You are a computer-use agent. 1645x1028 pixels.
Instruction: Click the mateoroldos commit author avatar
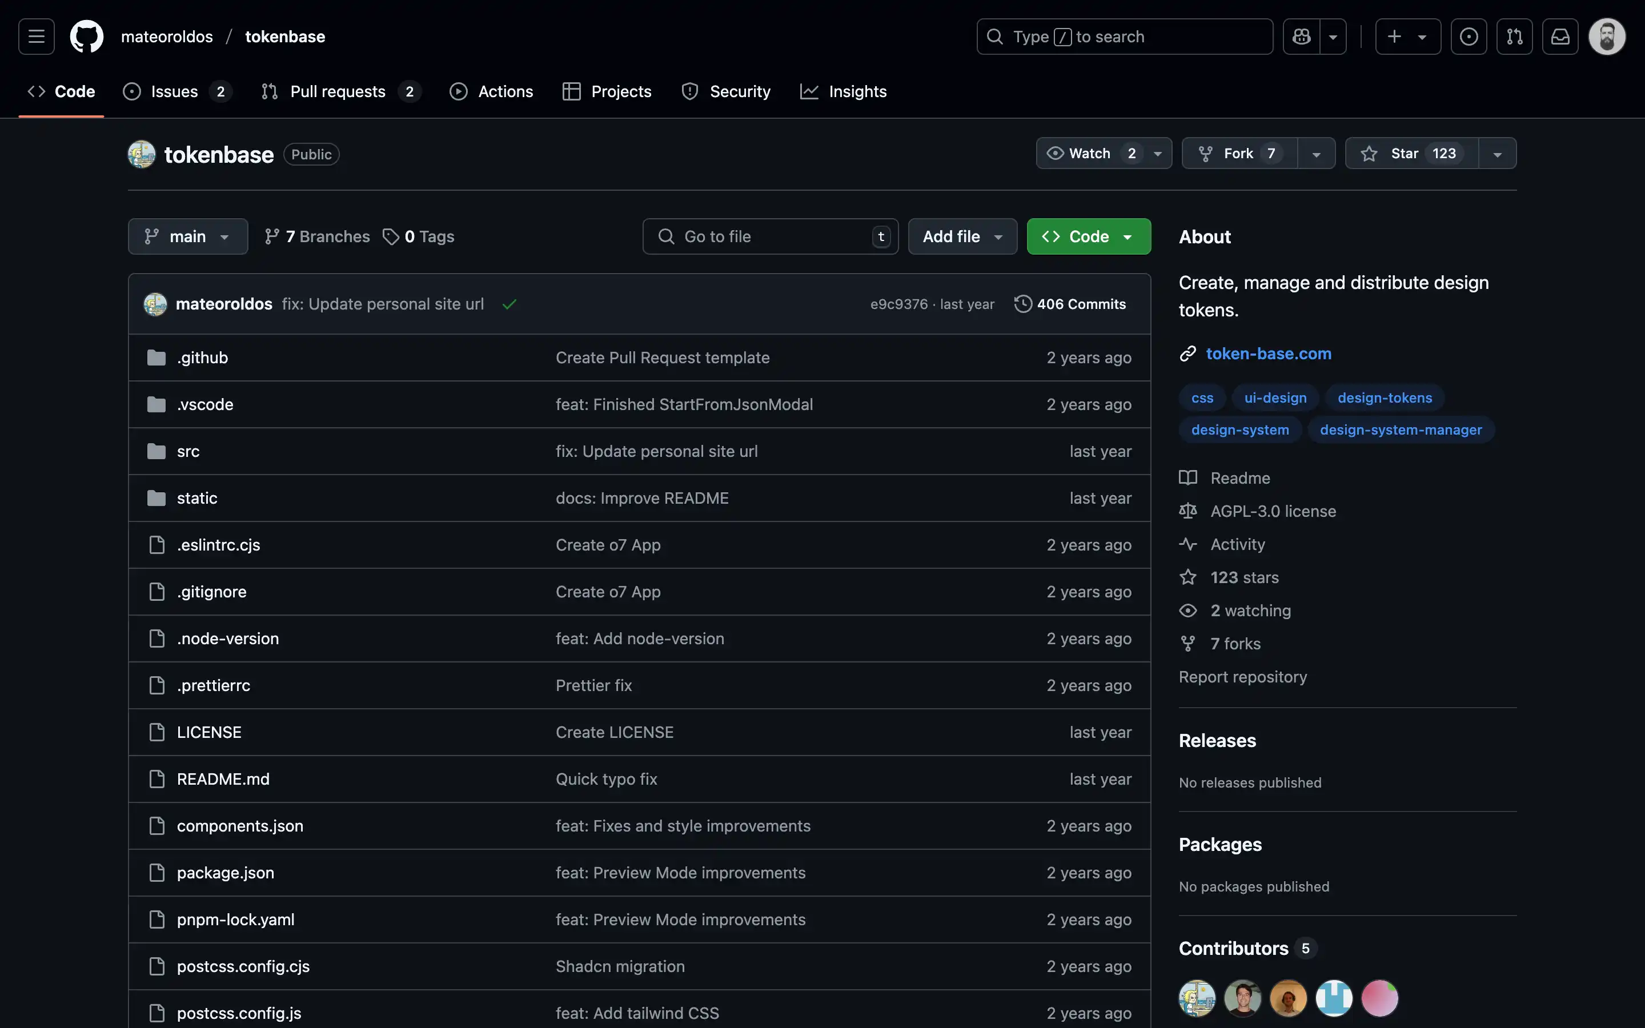pos(155,304)
